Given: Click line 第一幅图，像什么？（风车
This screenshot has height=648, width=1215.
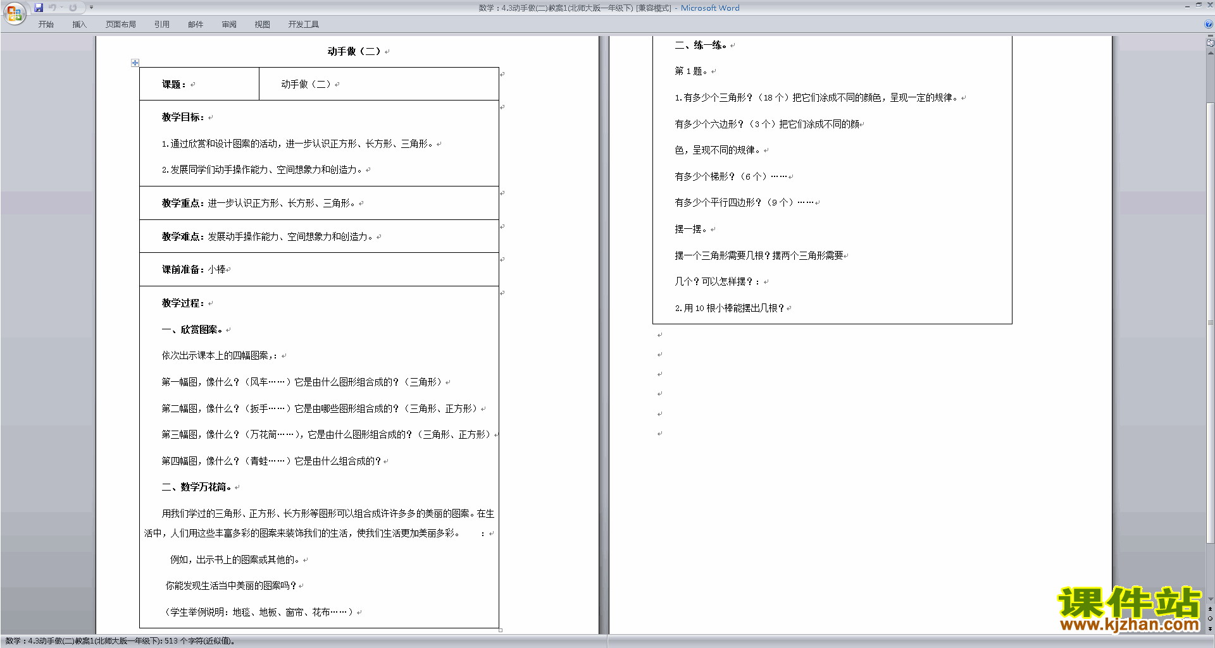Looking at the screenshot, I should [302, 382].
